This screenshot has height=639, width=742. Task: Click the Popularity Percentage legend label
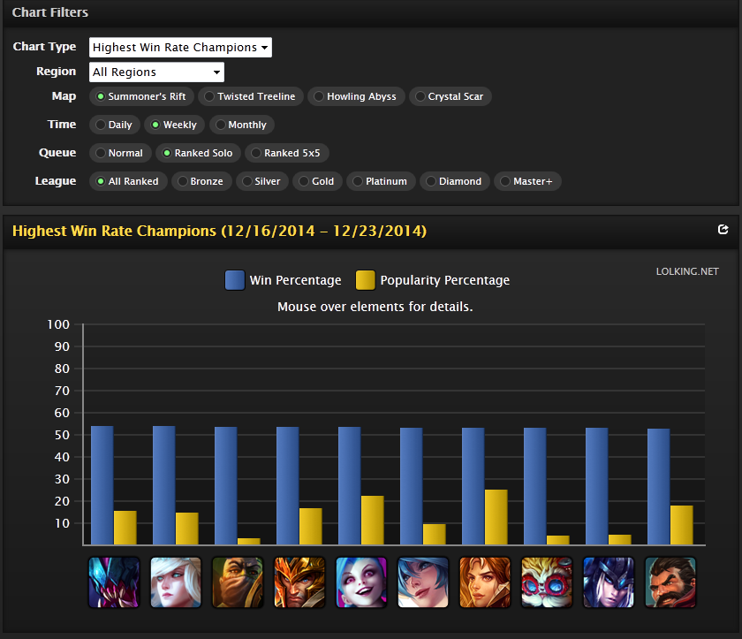(x=445, y=280)
